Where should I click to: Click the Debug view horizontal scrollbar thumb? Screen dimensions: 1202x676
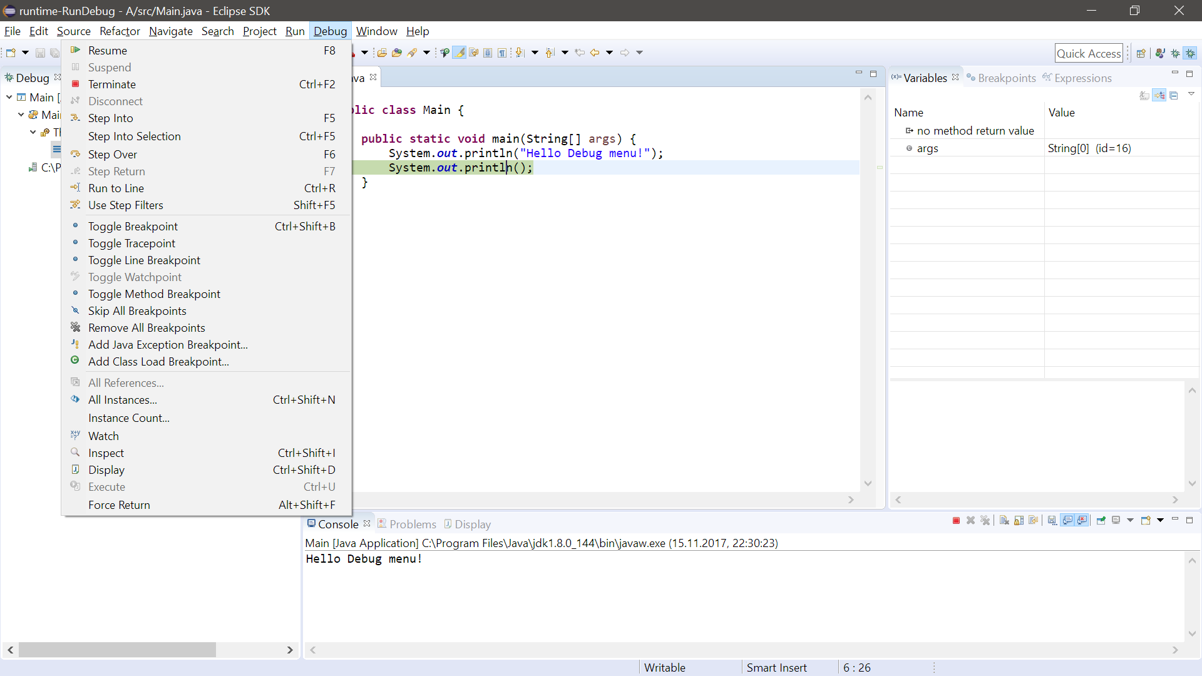click(x=117, y=650)
